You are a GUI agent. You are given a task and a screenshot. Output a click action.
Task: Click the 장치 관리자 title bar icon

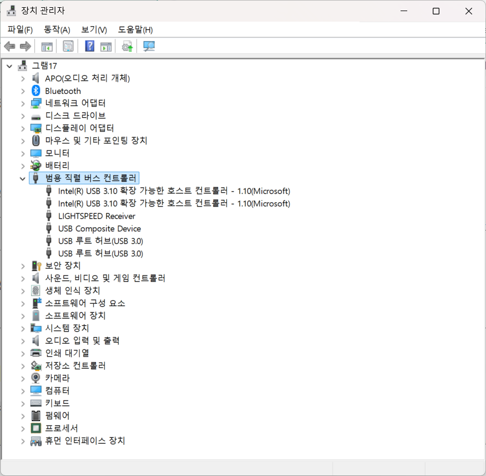point(11,11)
